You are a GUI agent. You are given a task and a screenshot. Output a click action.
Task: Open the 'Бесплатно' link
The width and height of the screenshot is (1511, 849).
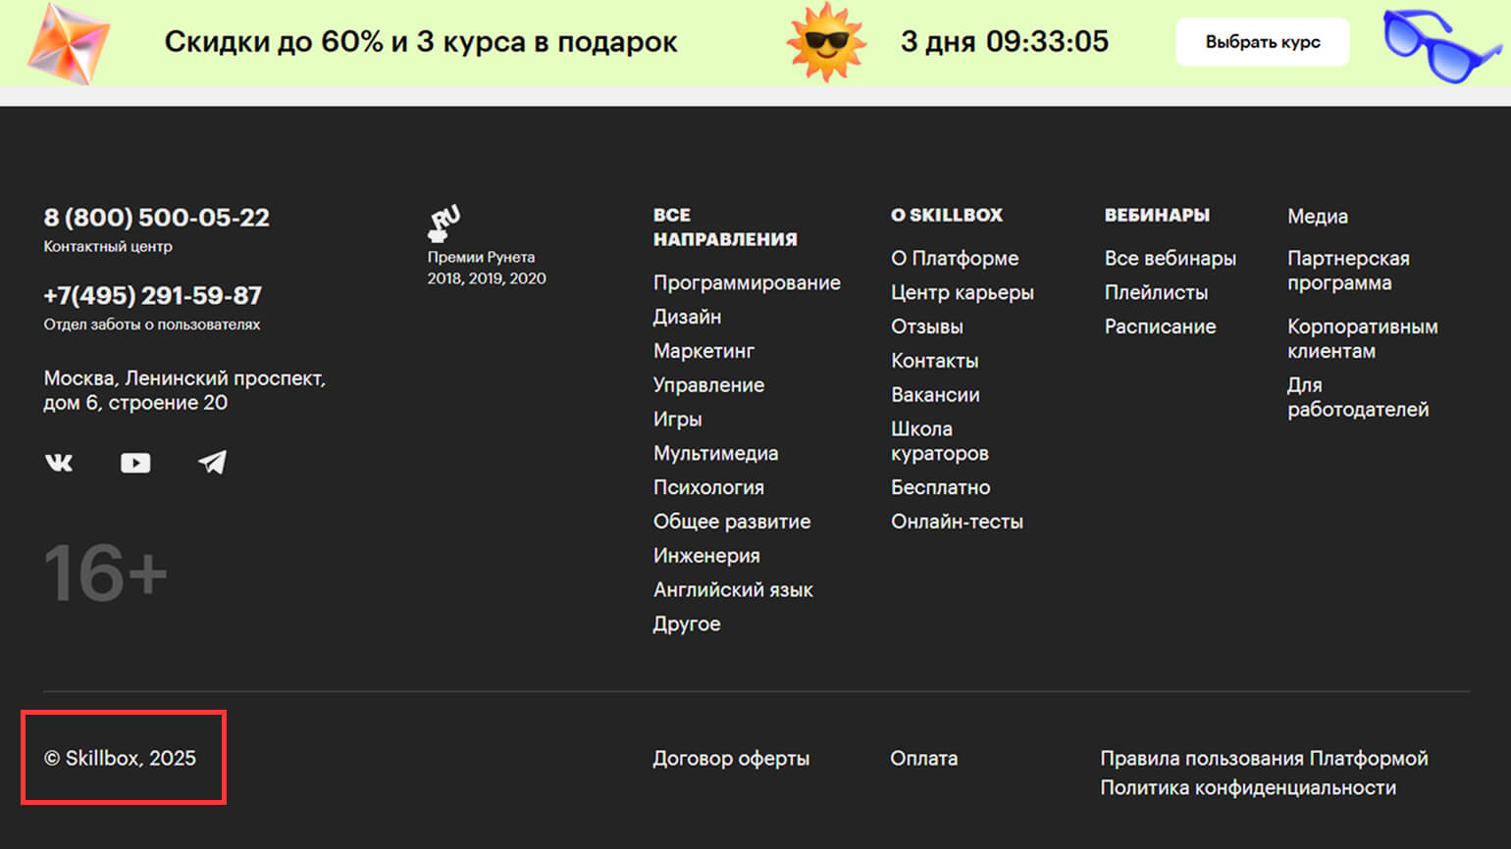click(x=941, y=487)
